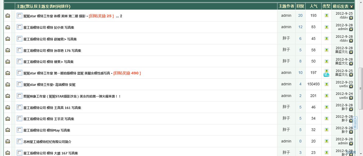This screenshot has width=363, height=156.
Task: Click last-post arrow next to 鼎盛文化
Action: coord(351,52)
